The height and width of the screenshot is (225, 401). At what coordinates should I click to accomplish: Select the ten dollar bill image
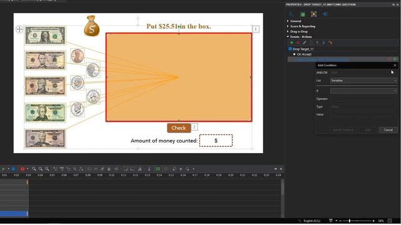[45, 86]
